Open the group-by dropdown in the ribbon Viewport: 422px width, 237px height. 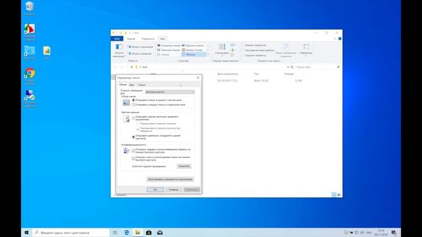(233, 45)
